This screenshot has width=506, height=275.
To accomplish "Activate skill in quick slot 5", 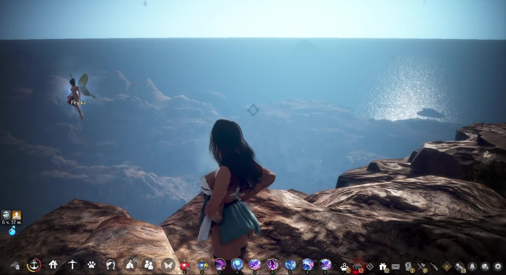I will pos(255,265).
